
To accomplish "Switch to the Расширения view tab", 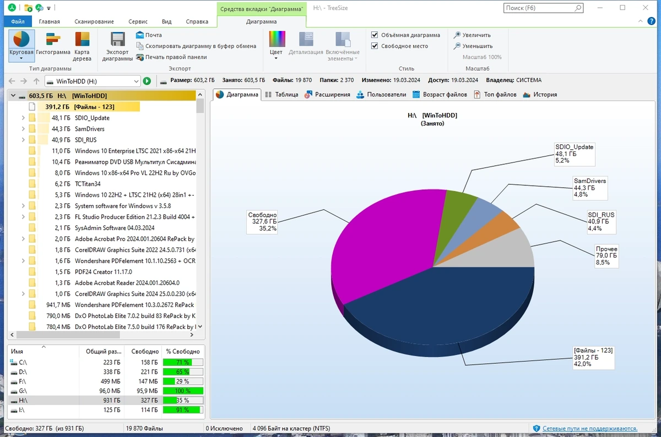I will point(327,94).
